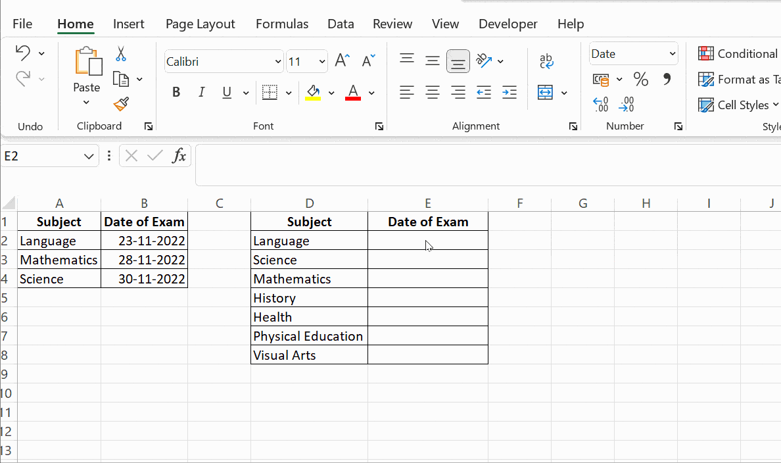Open the Calibri font name dropdown
The image size is (781, 463).
277,62
